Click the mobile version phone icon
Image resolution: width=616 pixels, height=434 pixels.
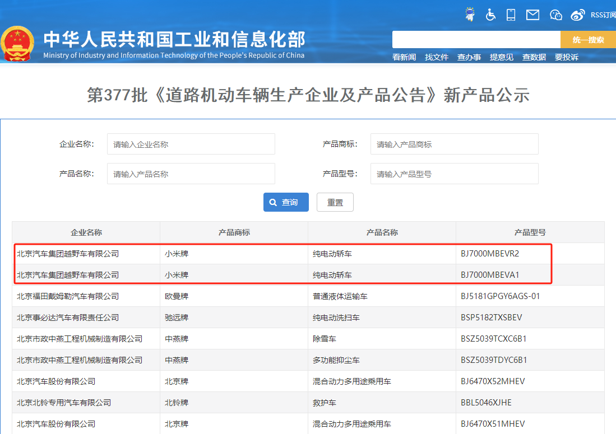point(511,15)
